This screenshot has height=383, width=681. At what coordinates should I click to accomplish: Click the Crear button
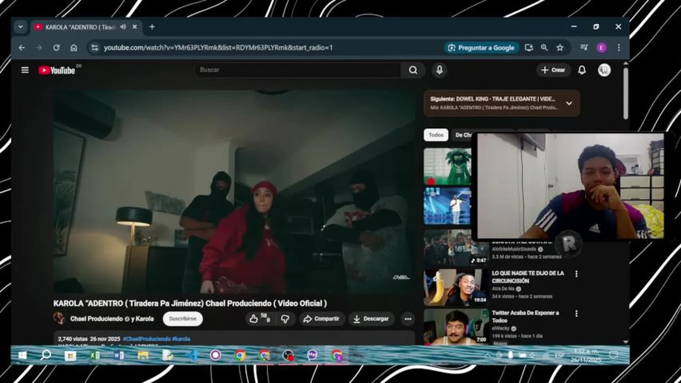click(x=554, y=70)
